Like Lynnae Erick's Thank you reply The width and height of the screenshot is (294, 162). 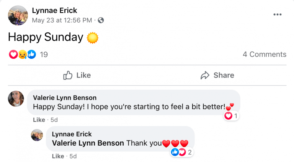(58, 156)
